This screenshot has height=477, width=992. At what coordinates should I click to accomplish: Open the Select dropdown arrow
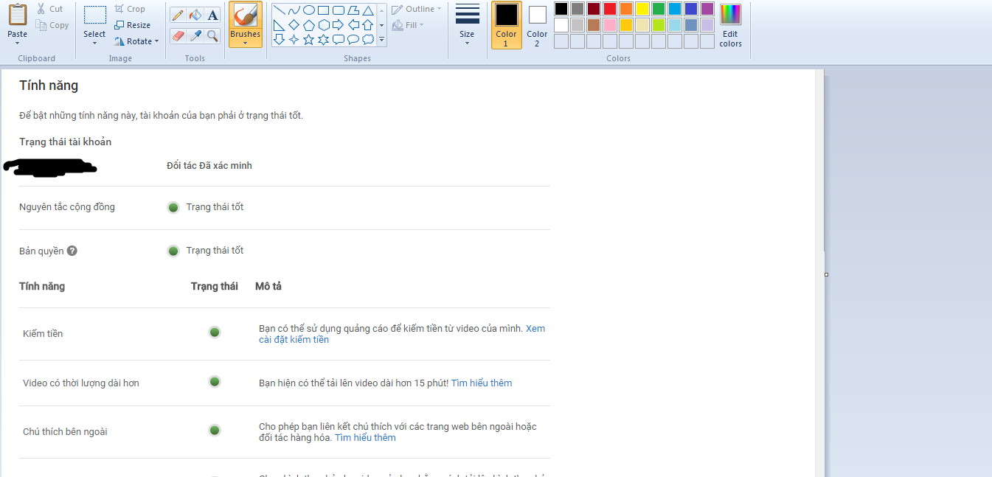94,43
